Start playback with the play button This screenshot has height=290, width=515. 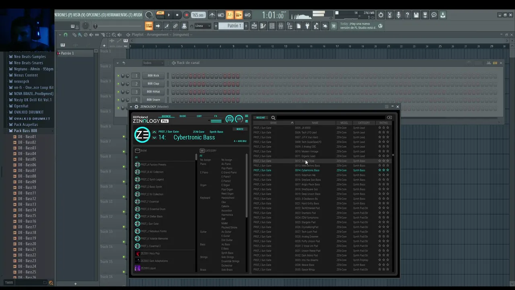tap(169, 15)
